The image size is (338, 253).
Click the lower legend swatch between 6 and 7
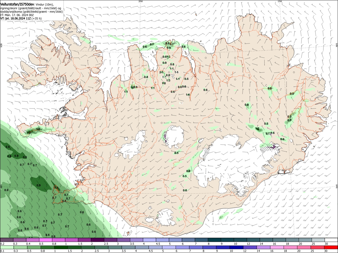[x=182, y=247]
